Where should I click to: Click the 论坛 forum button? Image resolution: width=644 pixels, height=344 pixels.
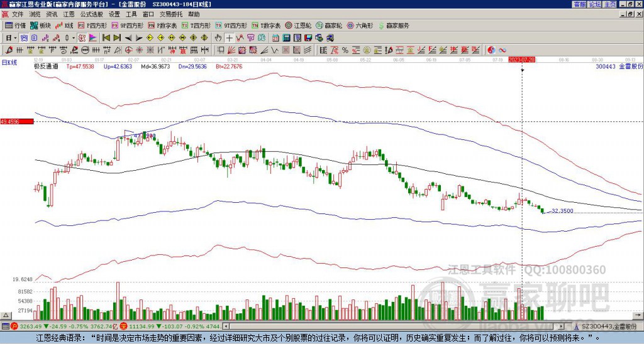pyautogui.click(x=595, y=4)
